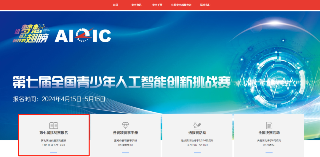
Task: Go to the 赛事资讯 page
Action: (136, 5)
